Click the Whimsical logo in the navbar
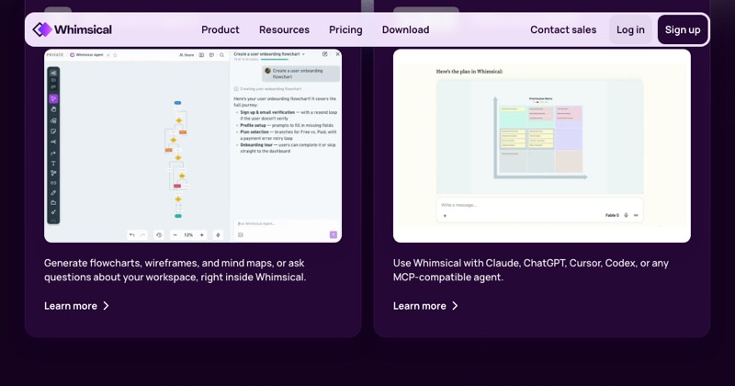This screenshot has width=735, height=386. point(73,29)
